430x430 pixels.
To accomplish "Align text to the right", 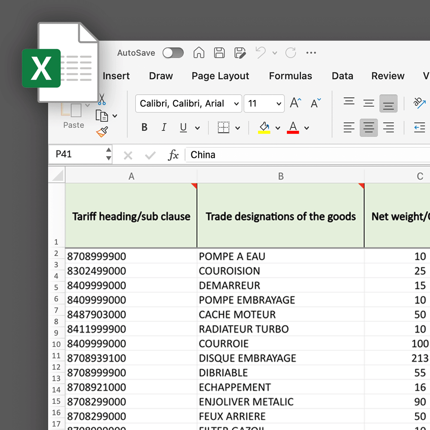I will click(x=388, y=128).
